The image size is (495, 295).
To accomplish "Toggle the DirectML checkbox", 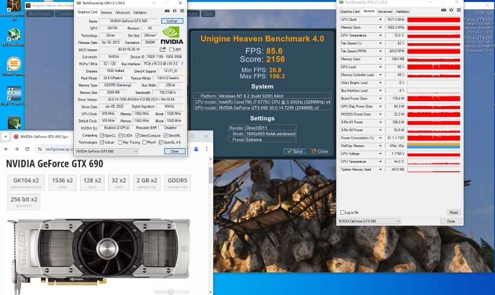I will coord(166,135).
